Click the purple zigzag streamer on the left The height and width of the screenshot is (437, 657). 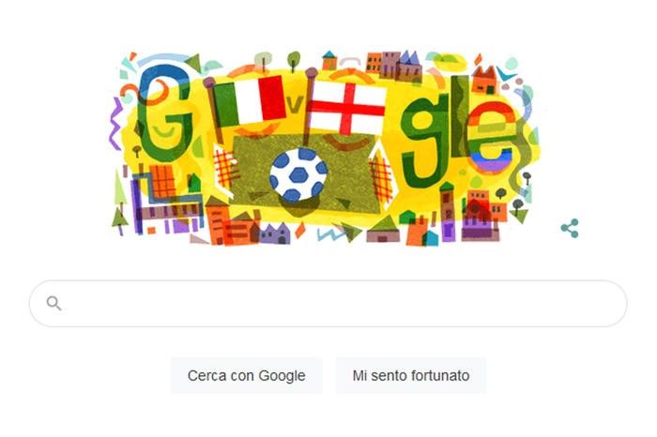[115, 124]
